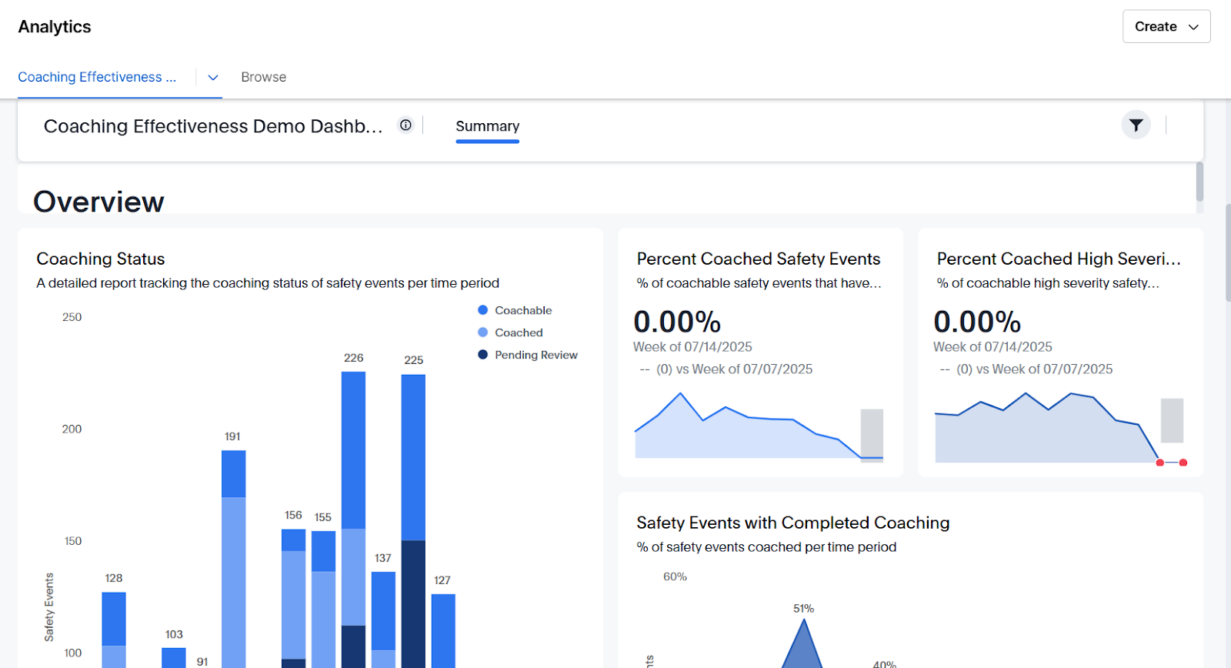Image resolution: width=1231 pixels, height=668 pixels.
Task: Click the Coachable blue legend dot
Action: 483,310
